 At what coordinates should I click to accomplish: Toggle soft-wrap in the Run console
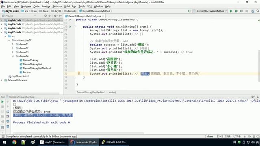tap(8, 112)
